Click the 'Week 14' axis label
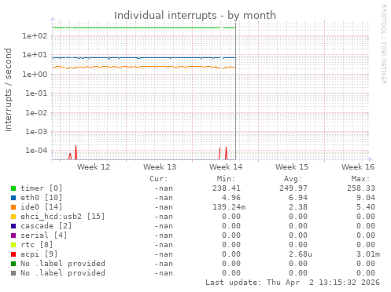Screen dimensions: 391x292 [226, 167]
